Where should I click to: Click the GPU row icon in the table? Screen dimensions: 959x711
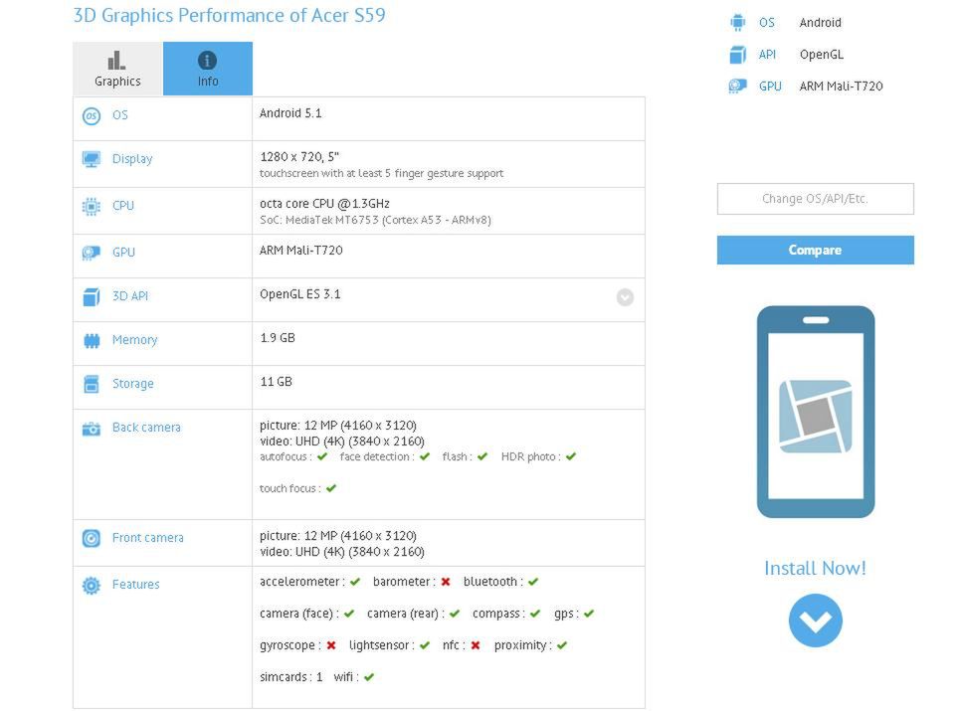point(92,253)
